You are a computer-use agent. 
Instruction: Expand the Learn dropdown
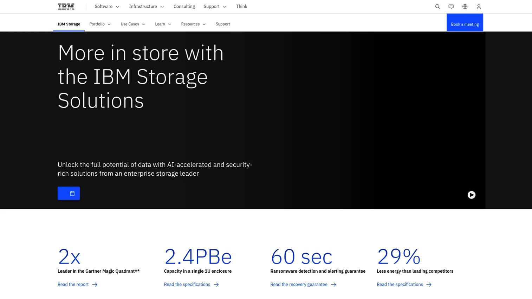point(163,24)
